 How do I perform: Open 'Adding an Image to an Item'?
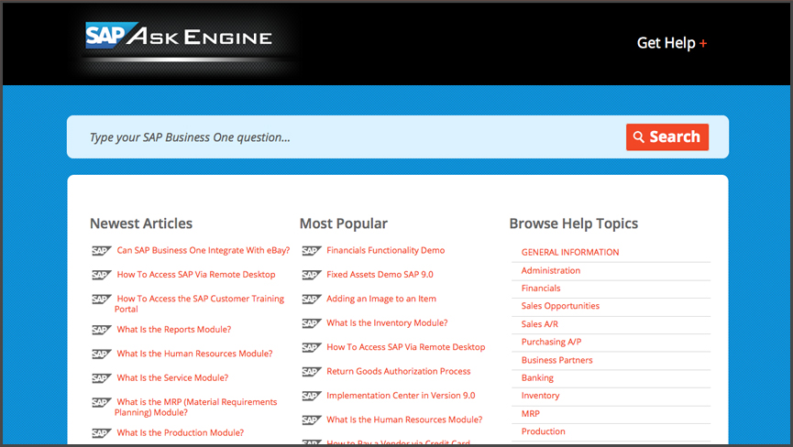coord(381,299)
